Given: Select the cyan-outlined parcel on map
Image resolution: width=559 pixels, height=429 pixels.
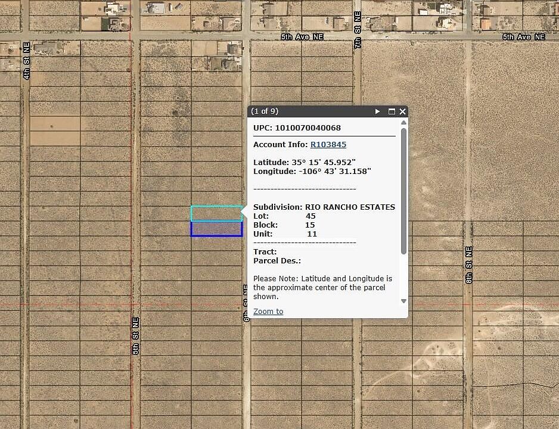Looking at the screenshot, I should [x=216, y=213].
